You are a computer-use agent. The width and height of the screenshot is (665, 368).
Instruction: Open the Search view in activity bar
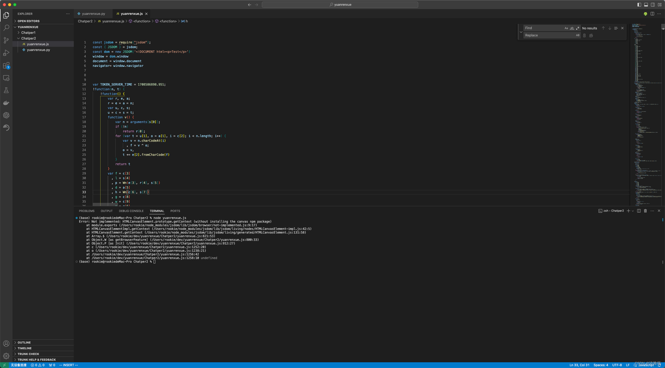6,28
